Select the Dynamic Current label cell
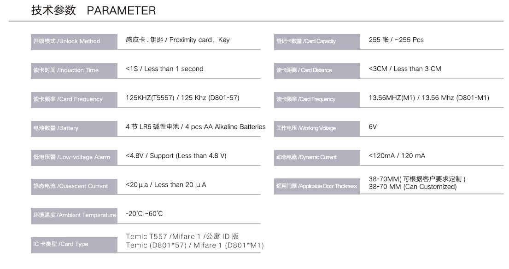Screen dimensions: 509x269 (x=317, y=157)
